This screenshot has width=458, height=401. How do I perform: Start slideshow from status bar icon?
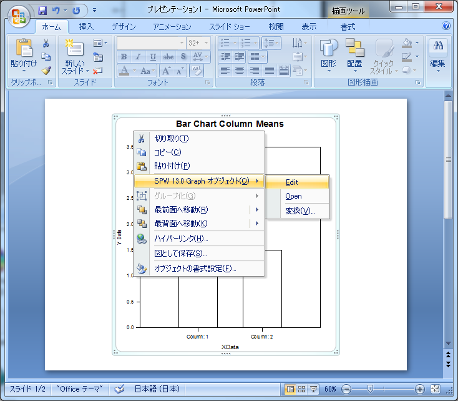313,389
